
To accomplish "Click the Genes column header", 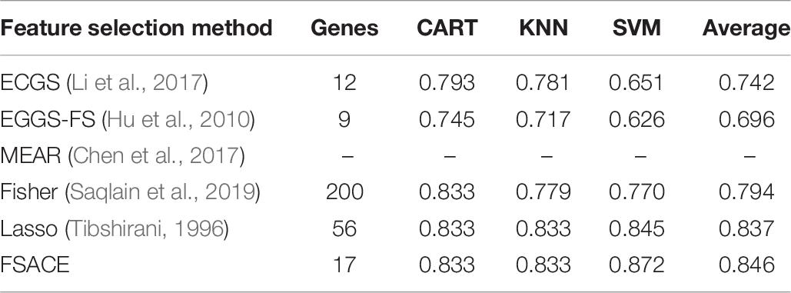I will [344, 28].
